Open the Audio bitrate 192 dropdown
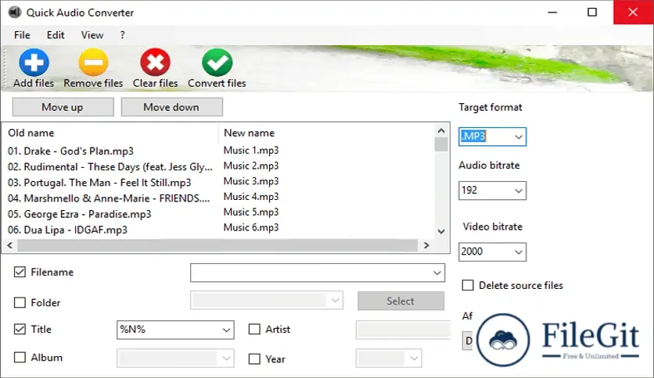The width and height of the screenshot is (654, 378). point(519,191)
